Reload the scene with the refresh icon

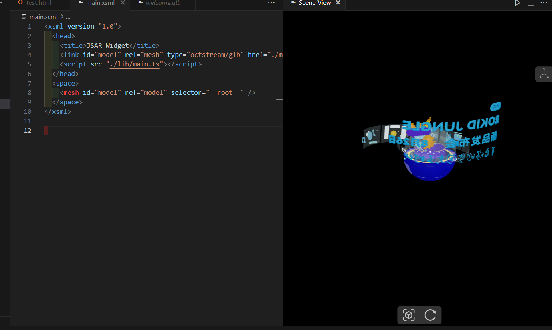(430, 315)
